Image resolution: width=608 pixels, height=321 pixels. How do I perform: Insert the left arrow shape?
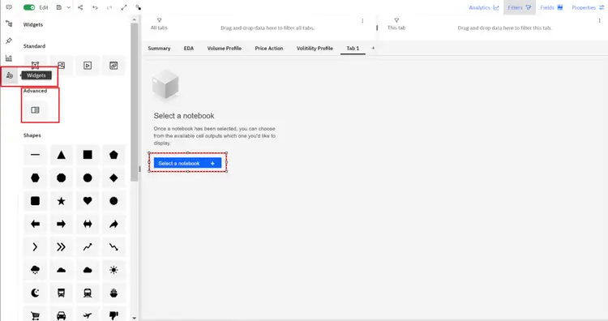[x=35, y=224]
